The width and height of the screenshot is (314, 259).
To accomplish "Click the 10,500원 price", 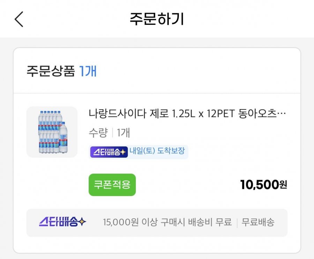I will coord(263,185).
